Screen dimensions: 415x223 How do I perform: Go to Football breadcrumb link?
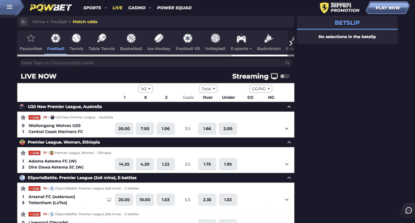[59, 22]
